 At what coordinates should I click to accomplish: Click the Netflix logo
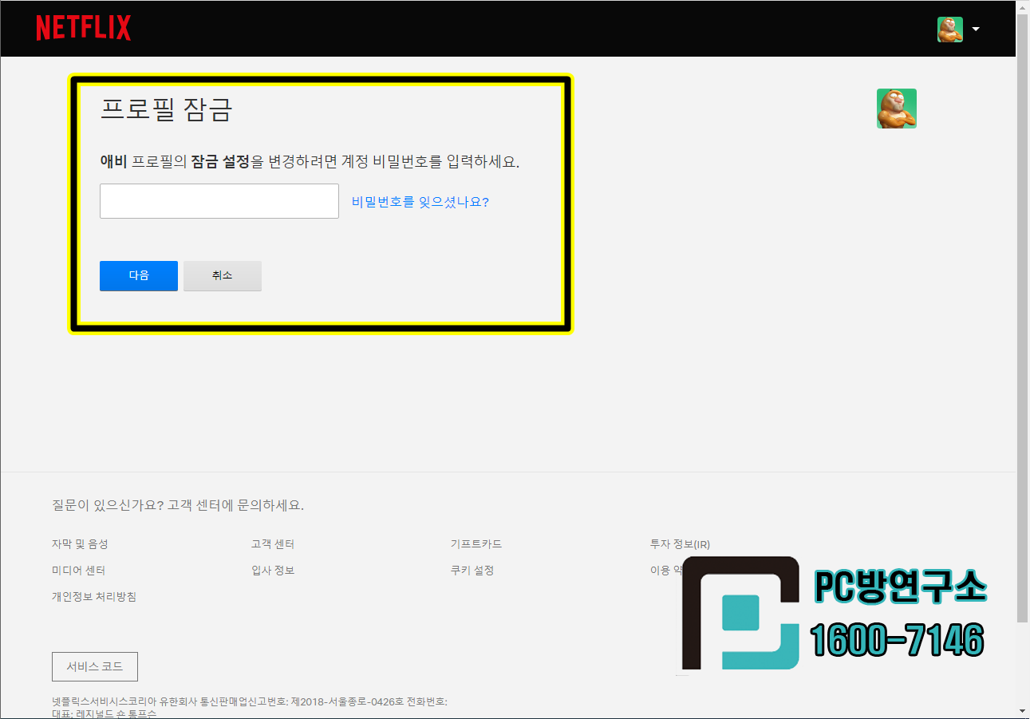coord(84,28)
